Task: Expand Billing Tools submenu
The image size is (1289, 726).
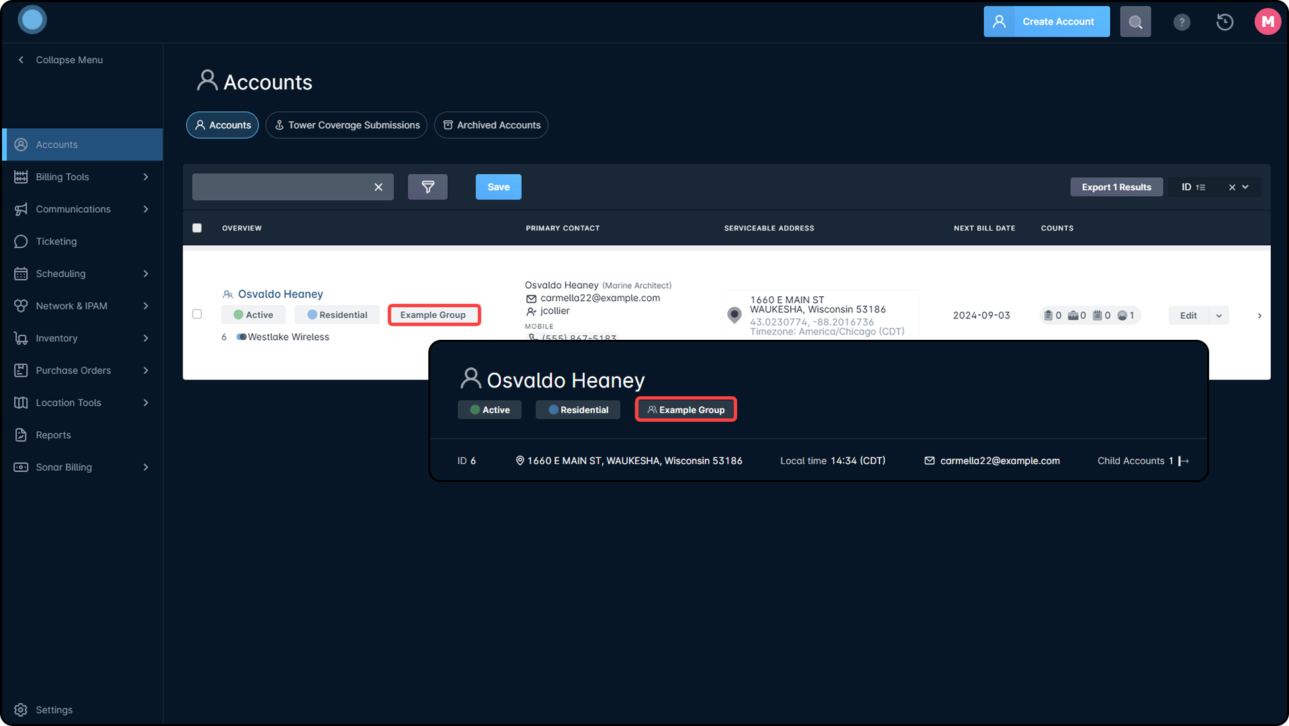Action: [x=146, y=177]
